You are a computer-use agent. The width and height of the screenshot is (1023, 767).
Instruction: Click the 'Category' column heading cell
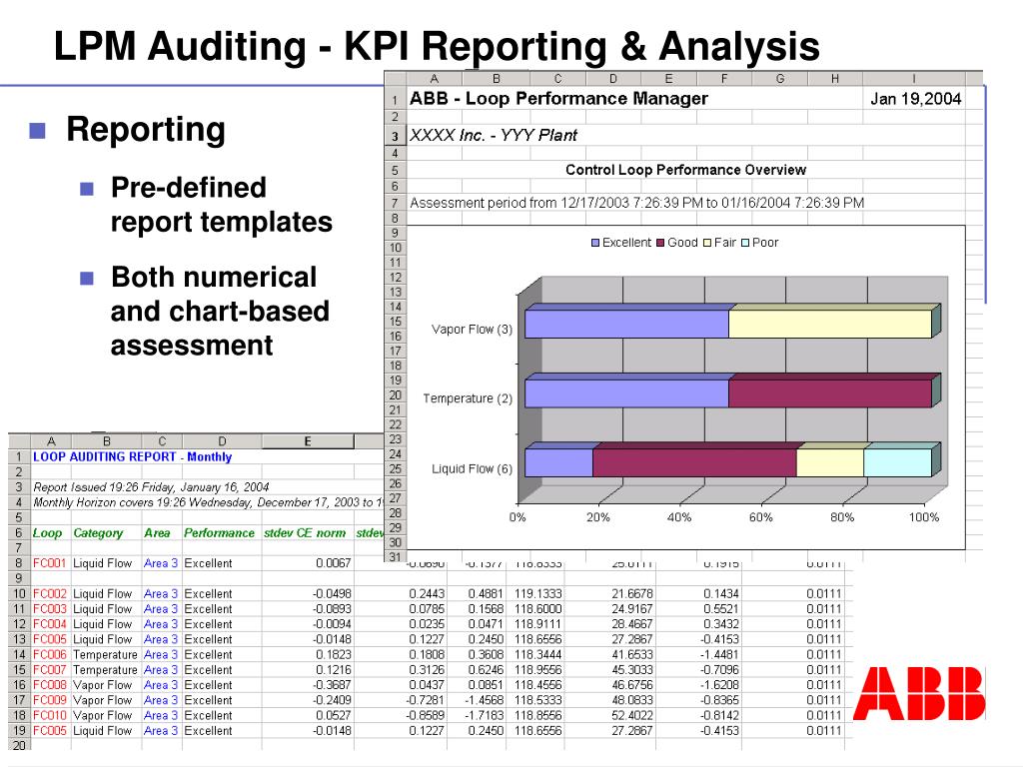tap(98, 533)
